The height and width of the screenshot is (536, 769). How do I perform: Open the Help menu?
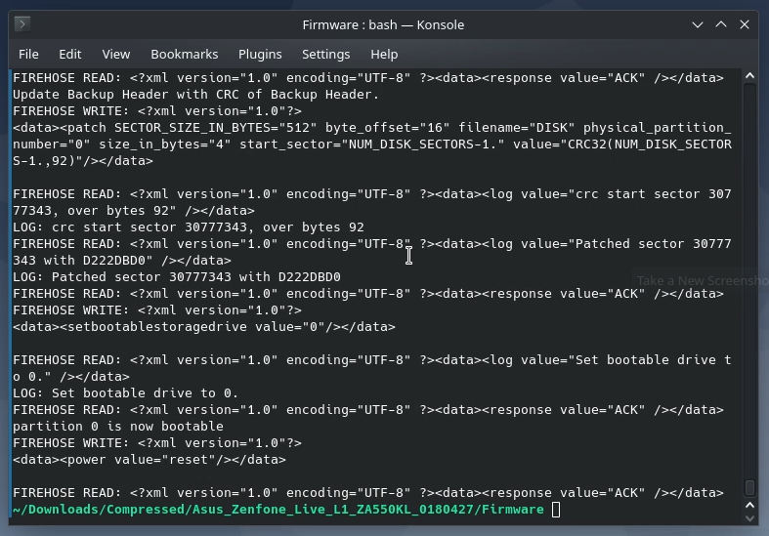(x=384, y=55)
